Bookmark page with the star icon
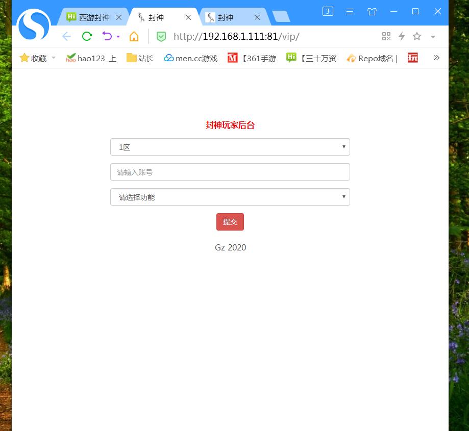Screen dimensions: 469x431 coord(417,36)
